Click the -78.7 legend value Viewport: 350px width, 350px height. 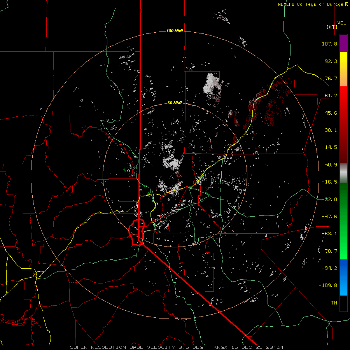pos(329,251)
